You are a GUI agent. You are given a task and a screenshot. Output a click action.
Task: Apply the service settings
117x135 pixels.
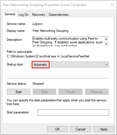(x=104, y=129)
